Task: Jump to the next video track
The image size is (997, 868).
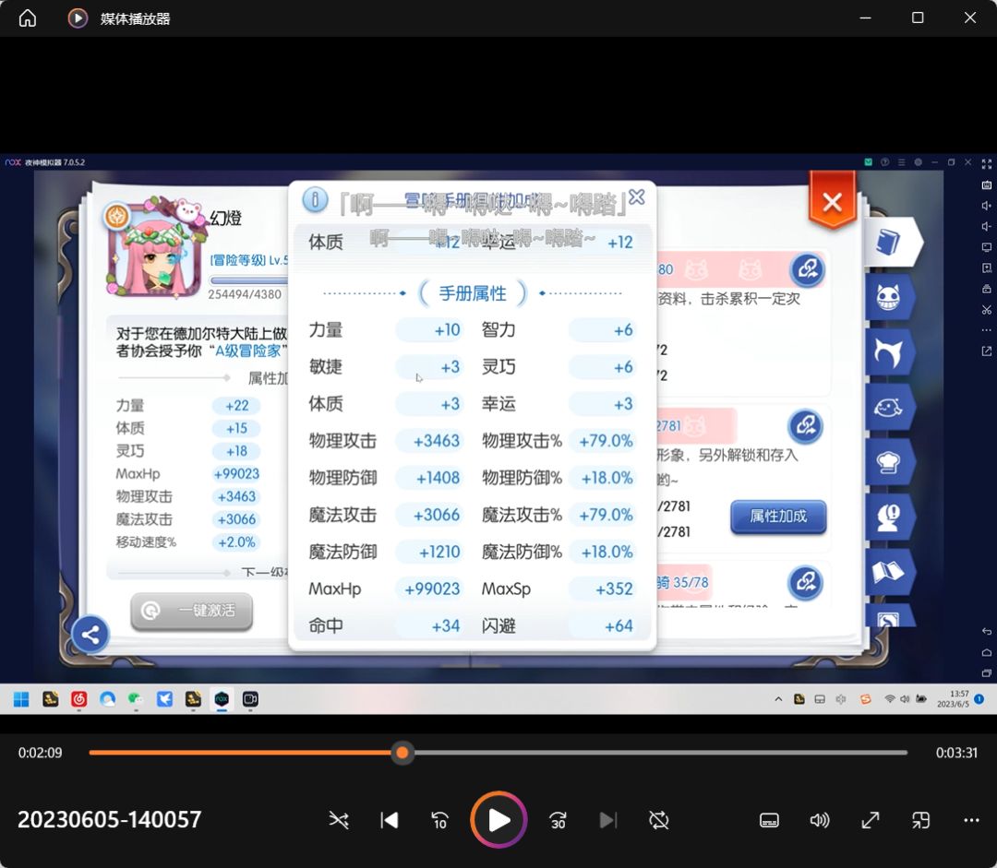Action: pos(607,820)
